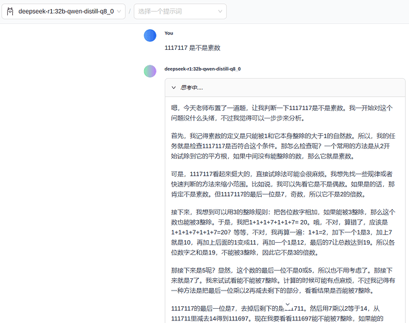
Task: Click the deepseek-r1 name above the response
Action: click(203, 69)
